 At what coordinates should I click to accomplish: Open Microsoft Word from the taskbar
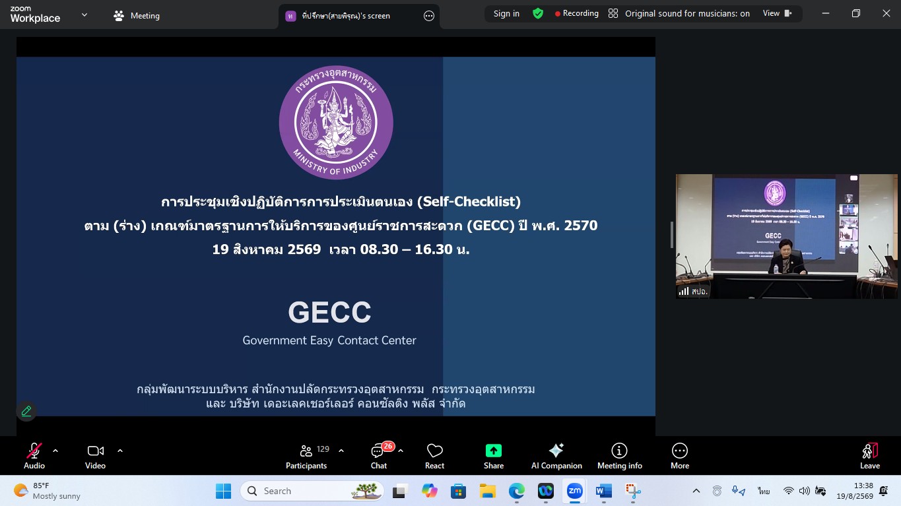(x=603, y=491)
